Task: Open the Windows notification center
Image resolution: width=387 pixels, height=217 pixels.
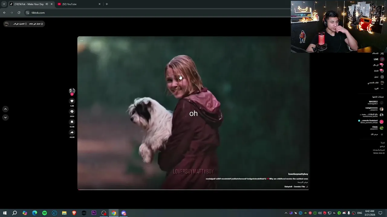Action: tap(380, 213)
